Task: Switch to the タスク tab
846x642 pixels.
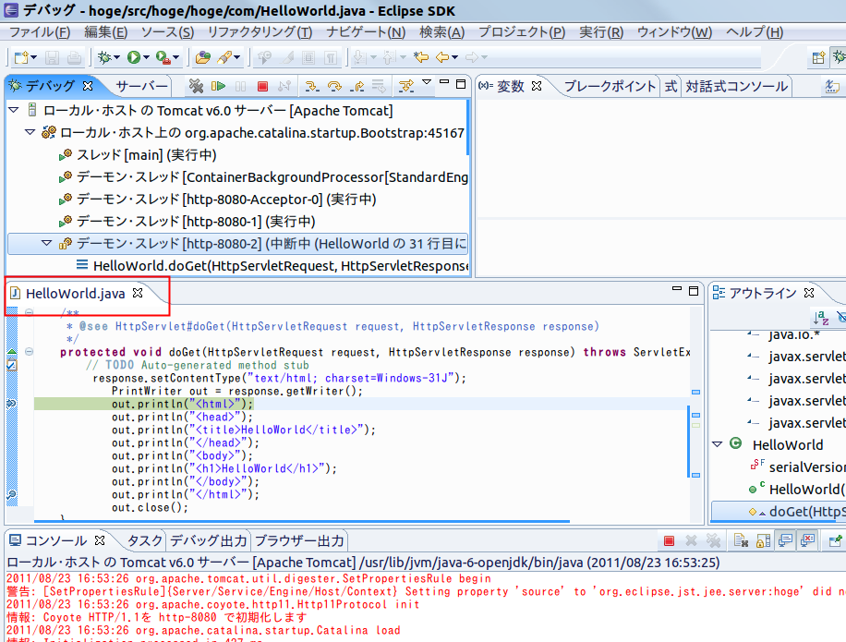Action: tap(145, 540)
